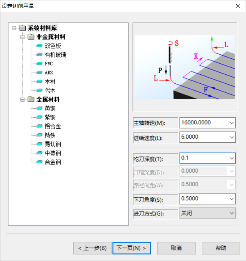Select PVC in the material tree
246x261 pixels.
point(49,64)
